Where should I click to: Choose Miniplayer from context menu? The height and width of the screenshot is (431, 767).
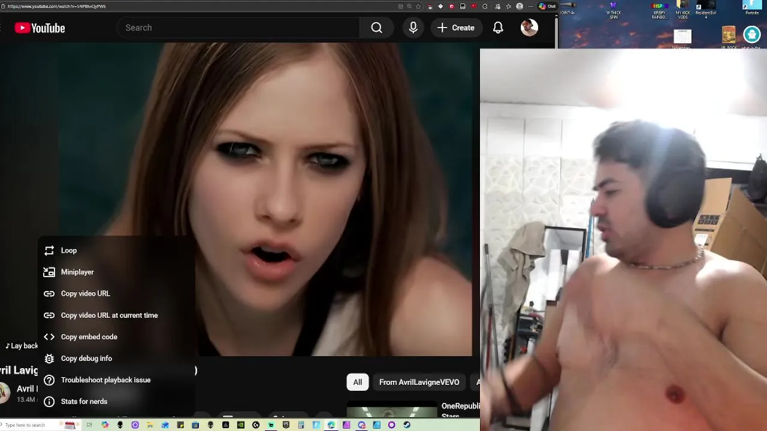(x=117, y=272)
